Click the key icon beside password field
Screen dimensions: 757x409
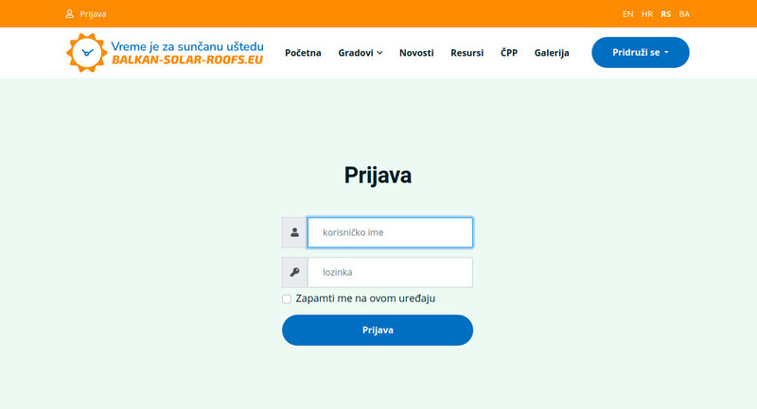point(294,272)
